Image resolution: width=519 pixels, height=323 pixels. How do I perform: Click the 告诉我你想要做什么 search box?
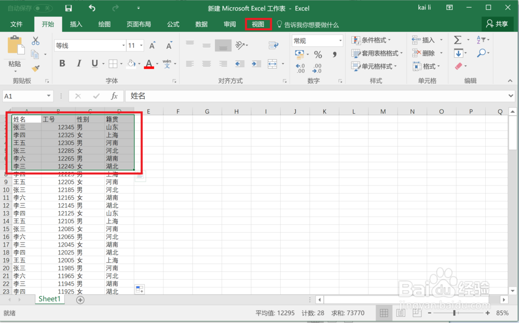pyautogui.click(x=308, y=24)
